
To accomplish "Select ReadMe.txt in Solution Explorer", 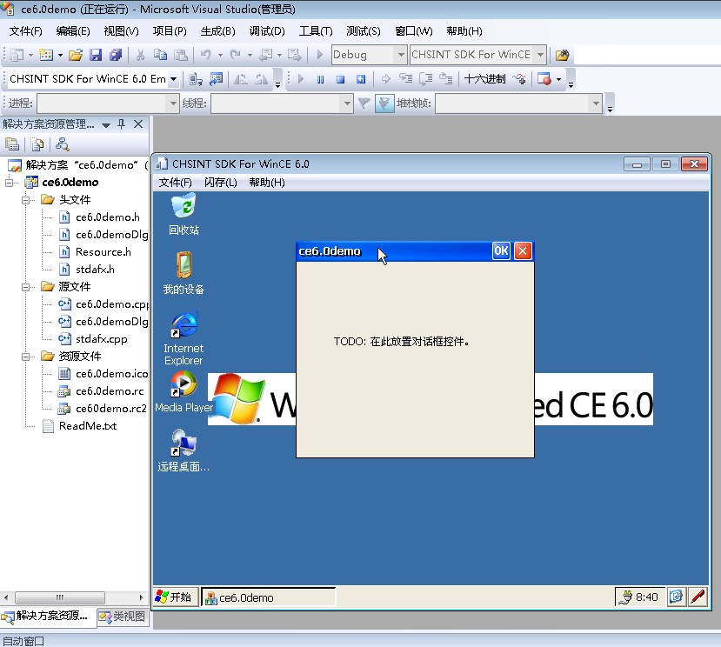I will [90, 425].
